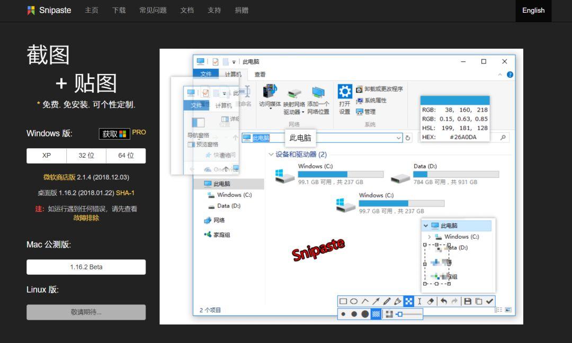
Task: Open 下载 in the site navigation
Action: click(119, 10)
